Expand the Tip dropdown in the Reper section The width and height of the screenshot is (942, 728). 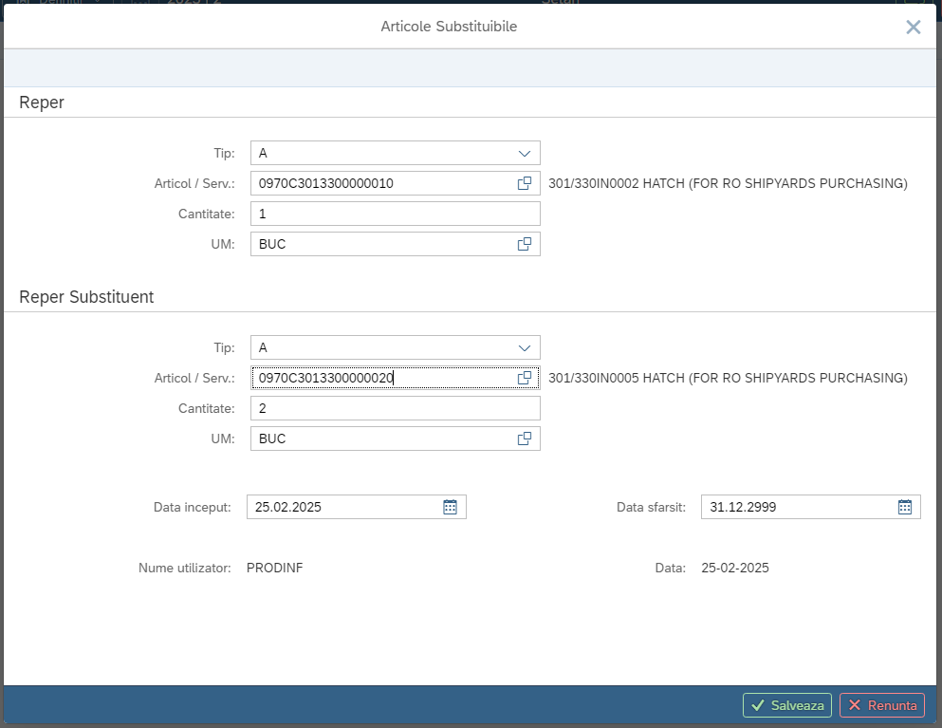[x=525, y=154]
